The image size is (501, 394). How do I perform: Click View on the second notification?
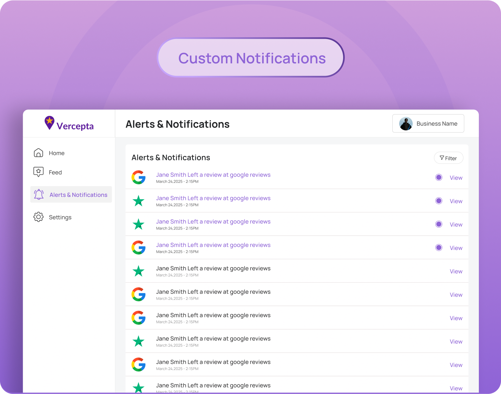[456, 201]
